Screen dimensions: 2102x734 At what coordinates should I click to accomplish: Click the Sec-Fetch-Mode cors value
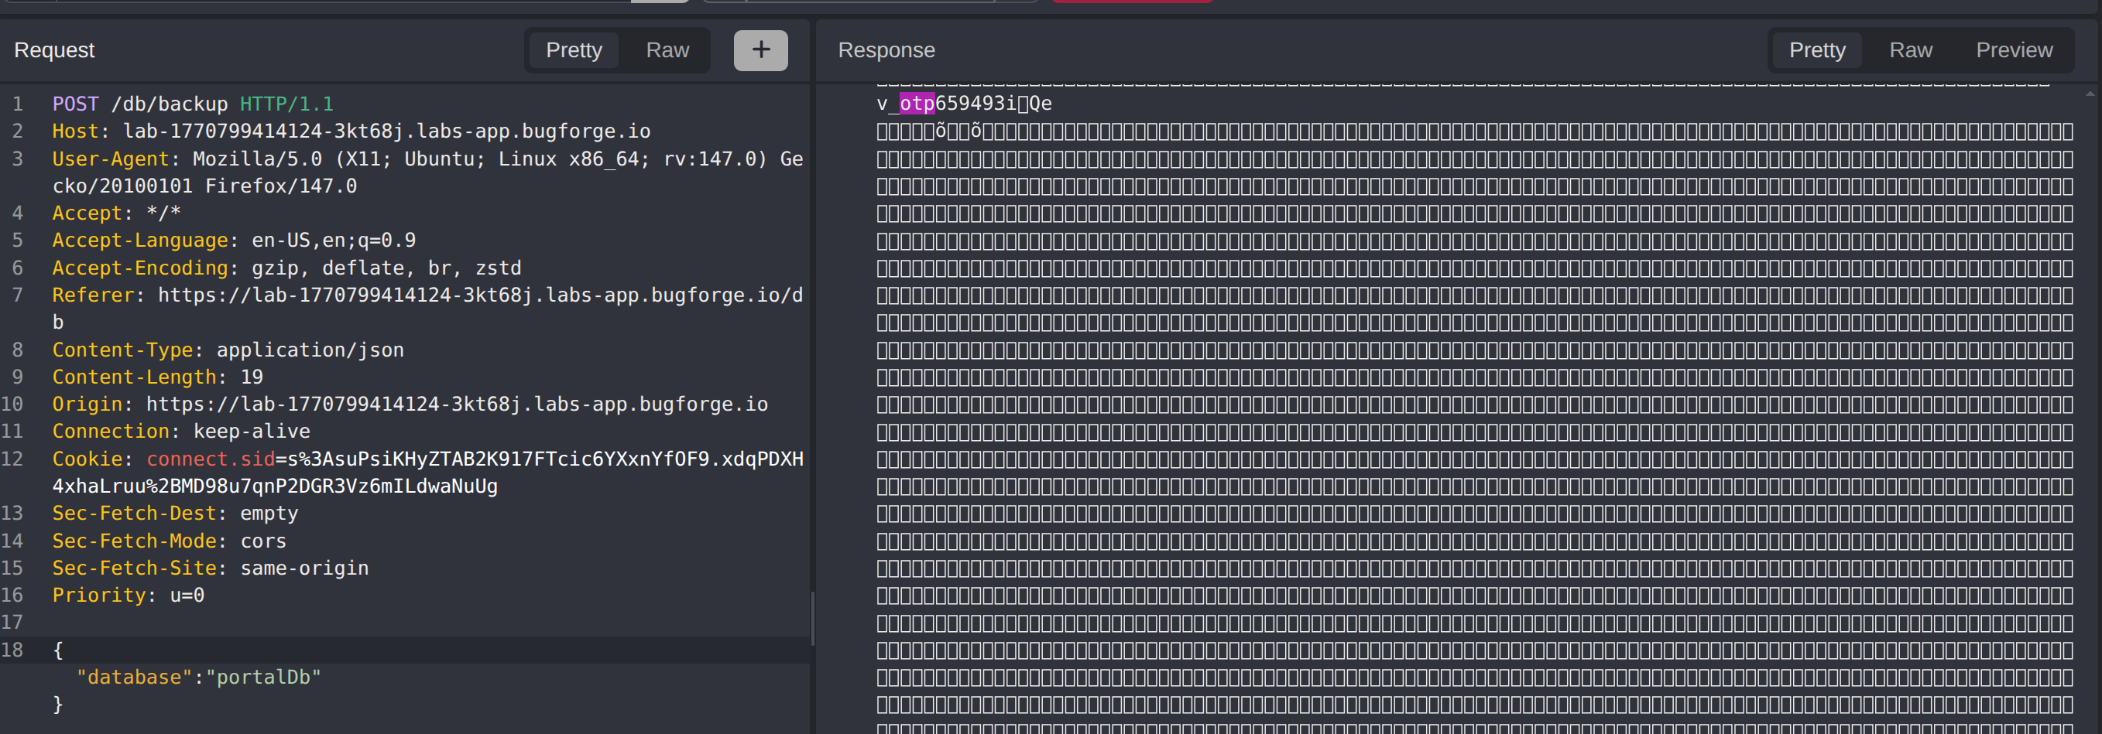click(262, 541)
